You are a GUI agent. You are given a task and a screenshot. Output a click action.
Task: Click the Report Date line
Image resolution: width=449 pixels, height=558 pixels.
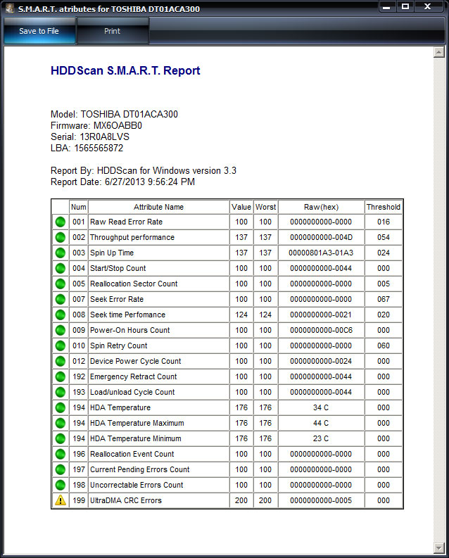[122, 182]
